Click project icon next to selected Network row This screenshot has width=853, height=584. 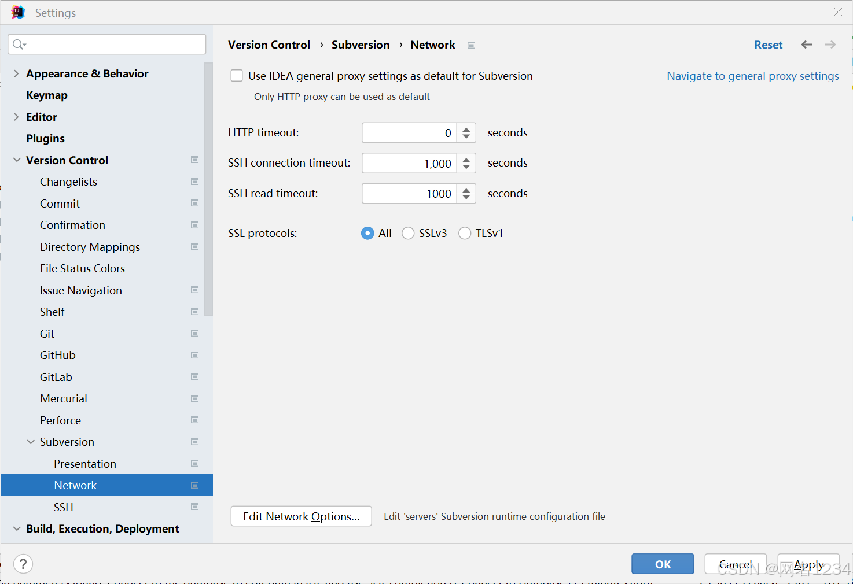[195, 485]
